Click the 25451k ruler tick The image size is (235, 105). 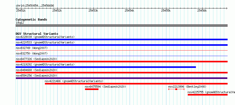point(21,11)
